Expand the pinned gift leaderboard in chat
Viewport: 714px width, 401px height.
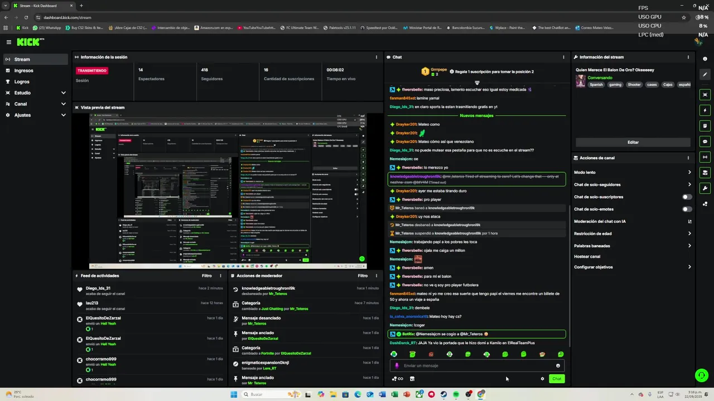coord(477,83)
